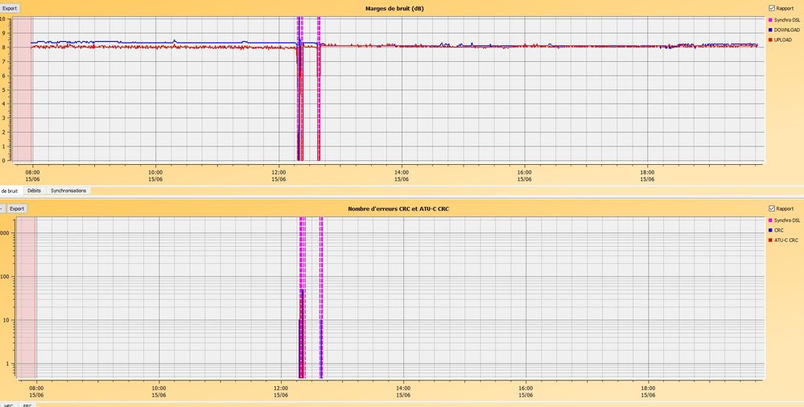The image size is (804, 407).
Task: Switch to the Débits tab
Action: point(34,191)
